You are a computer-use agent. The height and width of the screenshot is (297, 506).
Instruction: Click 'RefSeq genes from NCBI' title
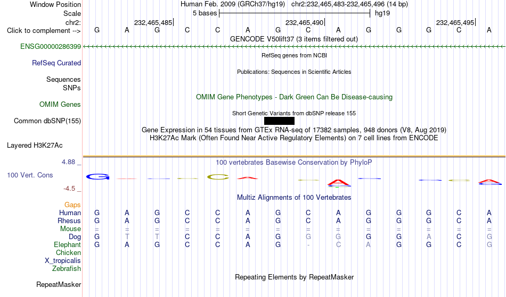[x=294, y=55]
